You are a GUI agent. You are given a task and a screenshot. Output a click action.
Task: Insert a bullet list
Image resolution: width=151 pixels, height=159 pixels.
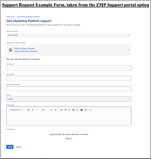pyautogui.click(x=51, y=110)
